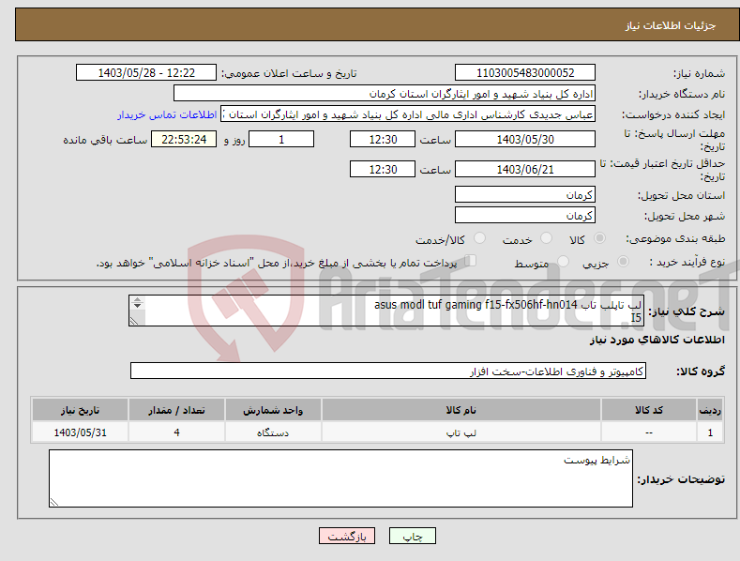This screenshot has height=561, width=740.
Task: Click the request creator name field
Action: 408,114
